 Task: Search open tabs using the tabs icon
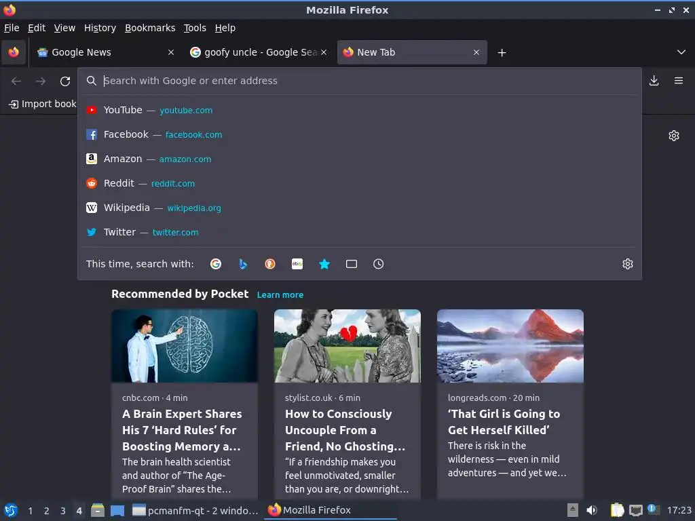pos(352,264)
